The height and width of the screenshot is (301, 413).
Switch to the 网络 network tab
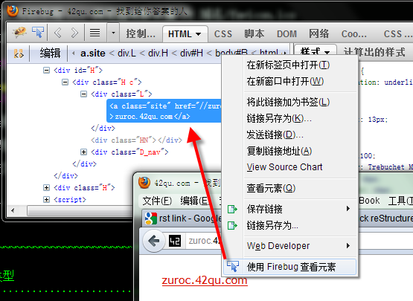tap(319, 33)
